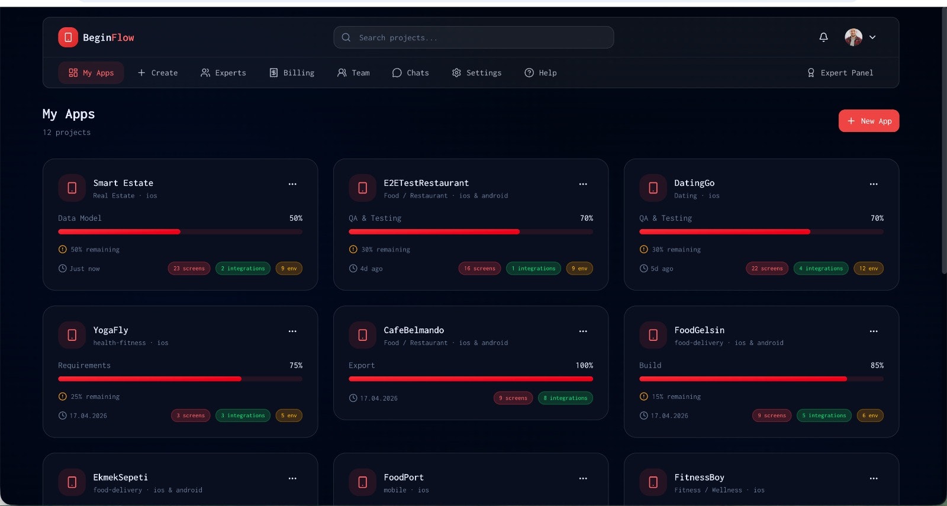Image resolution: width=947 pixels, height=506 pixels.
Task: Click the E2ETestRestaurant app icon
Action: 362,188
